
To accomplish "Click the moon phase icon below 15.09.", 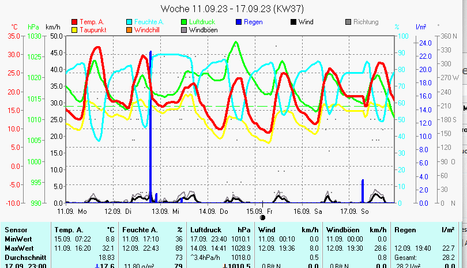I will click(x=263, y=217).
